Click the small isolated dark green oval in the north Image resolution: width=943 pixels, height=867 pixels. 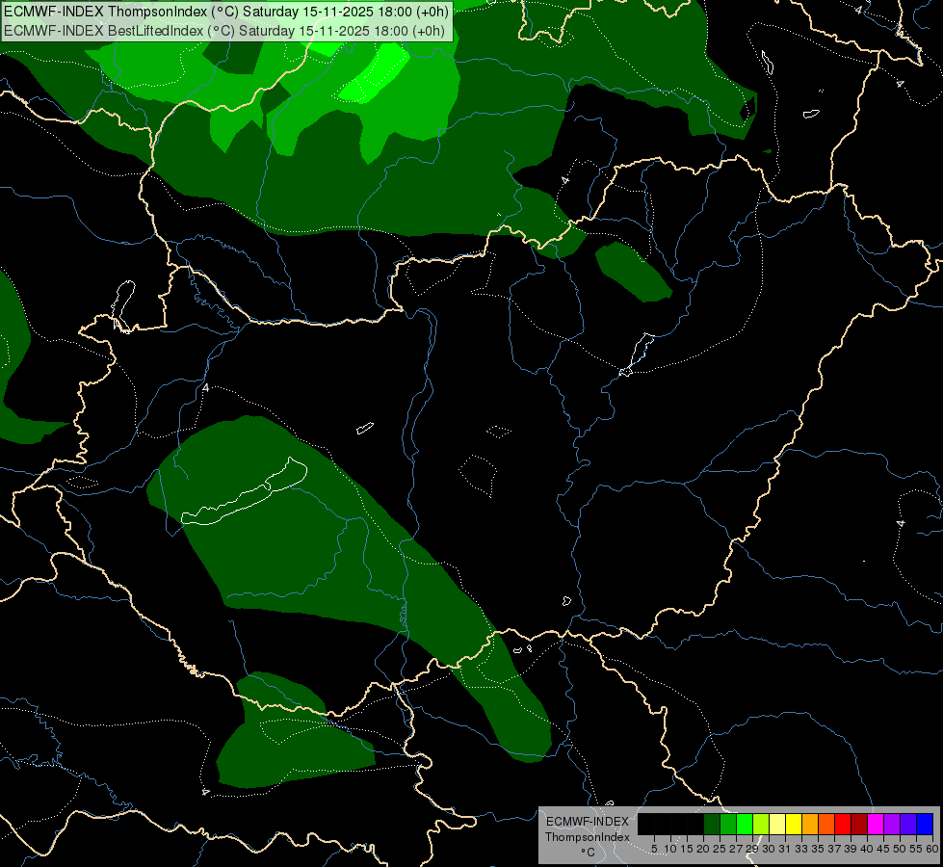[x=633, y=272]
